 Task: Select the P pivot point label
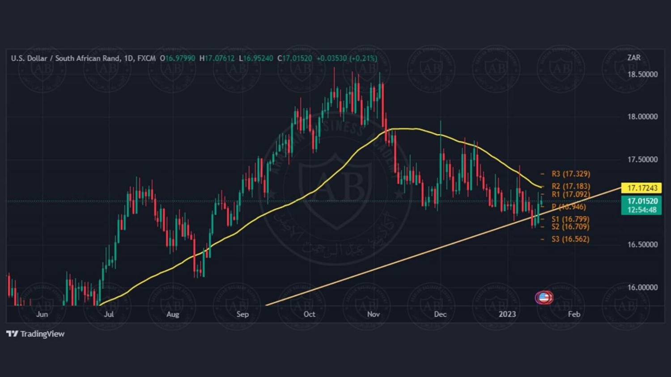pos(569,207)
